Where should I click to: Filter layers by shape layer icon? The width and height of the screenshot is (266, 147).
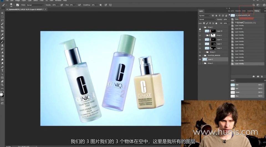pos(223,16)
